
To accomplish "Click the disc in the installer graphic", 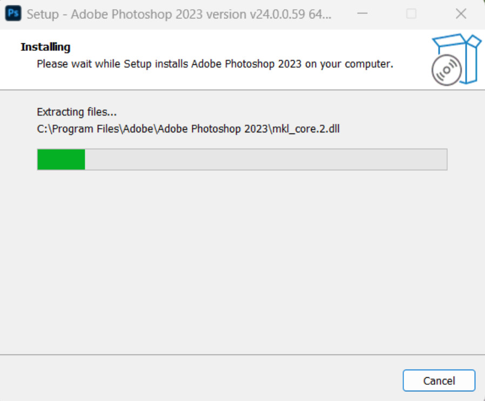I will pos(446,70).
